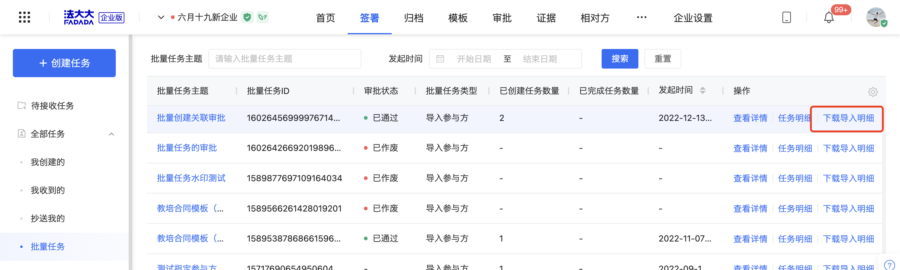
Task: Open 任务明细 for ID 1589566261428019201
Action: (795, 208)
